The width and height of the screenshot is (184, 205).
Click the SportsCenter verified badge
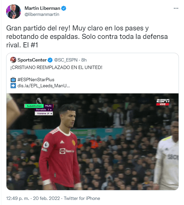coord(50,60)
